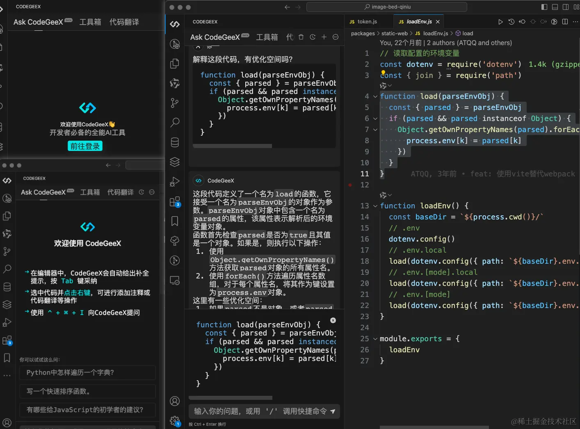Toggle primary side bar layout icon

tap(544, 7)
